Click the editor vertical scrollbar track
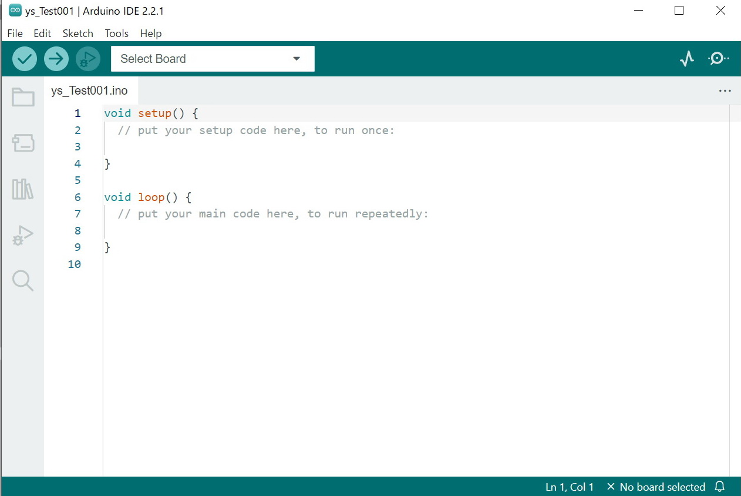741x496 pixels. pos(735,290)
